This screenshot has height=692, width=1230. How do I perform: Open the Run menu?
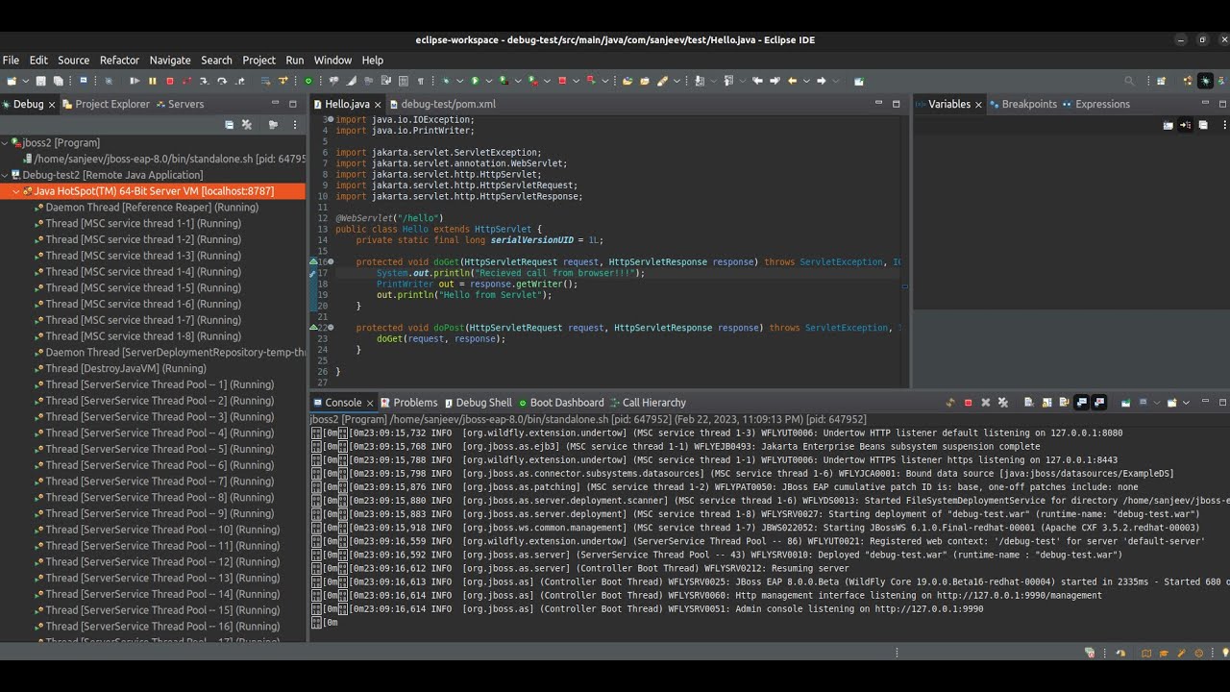[294, 60]
